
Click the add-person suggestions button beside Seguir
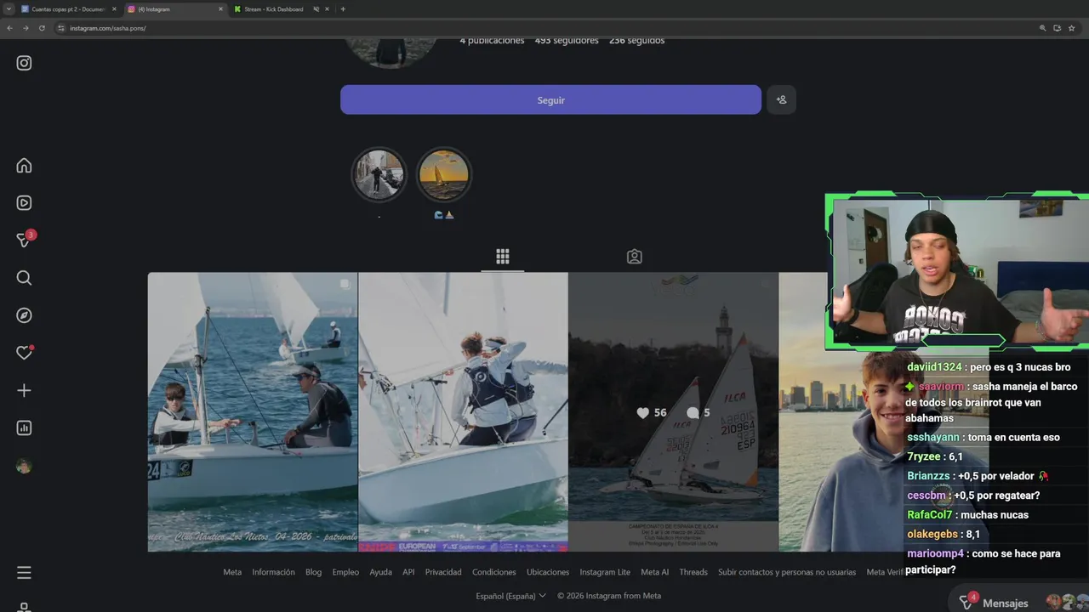[781, 99]
